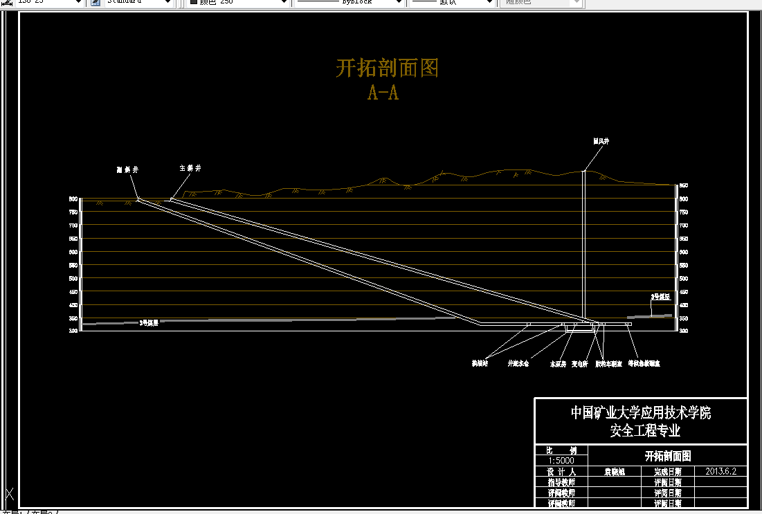Select the rightmost bottom chamber label

[644, 363]
